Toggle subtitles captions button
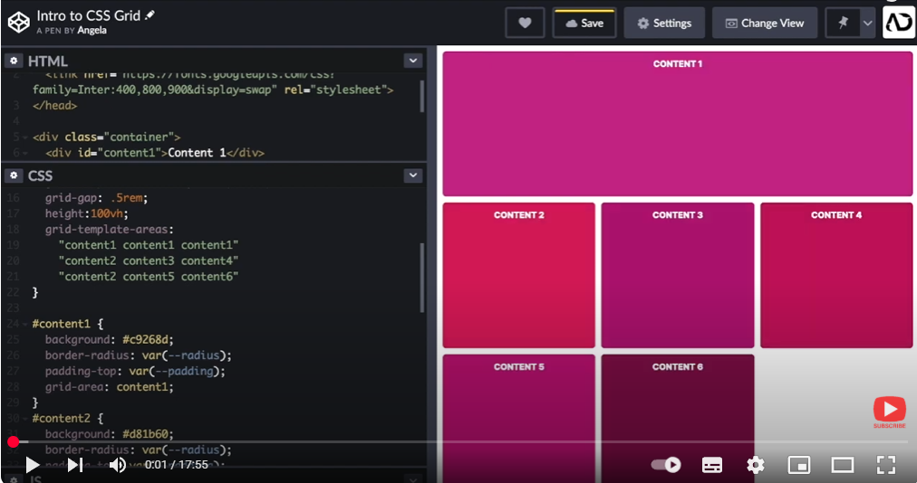This screenshot has width=917, height=483. coord(711,465)
